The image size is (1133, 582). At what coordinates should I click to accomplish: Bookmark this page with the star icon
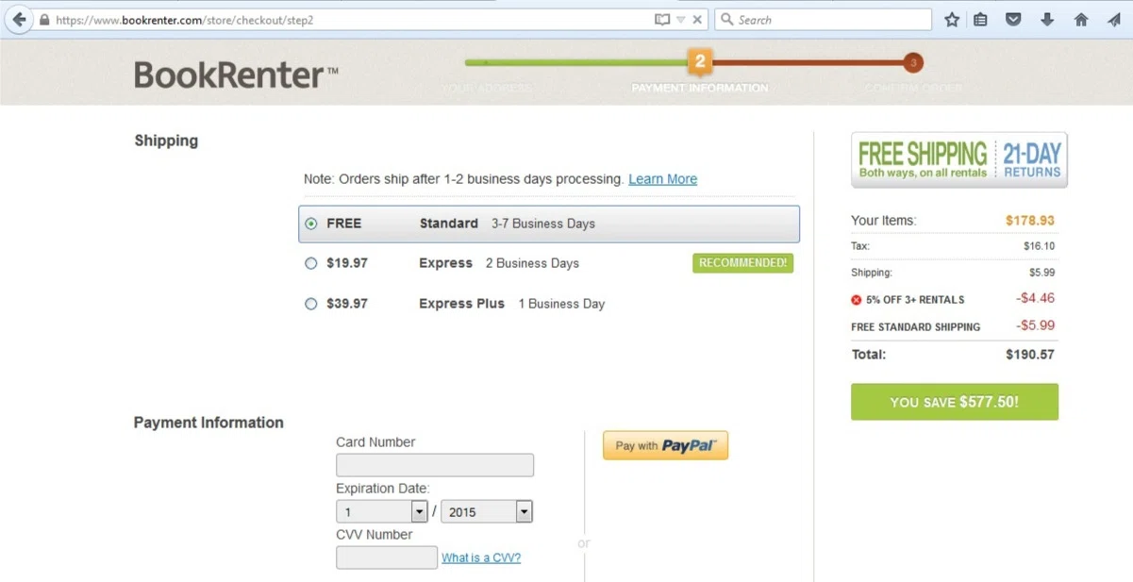tap(952, 19)
